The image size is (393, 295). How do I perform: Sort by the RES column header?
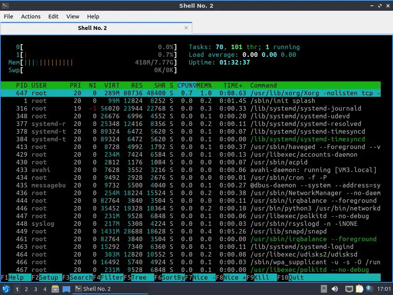[137, 85]
